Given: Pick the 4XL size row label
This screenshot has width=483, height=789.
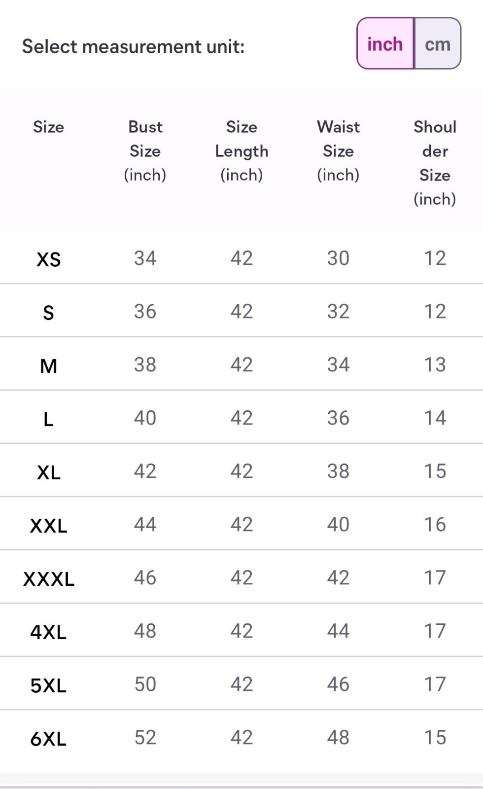Looking at the screenshot, I should click(x=48, y=632).
